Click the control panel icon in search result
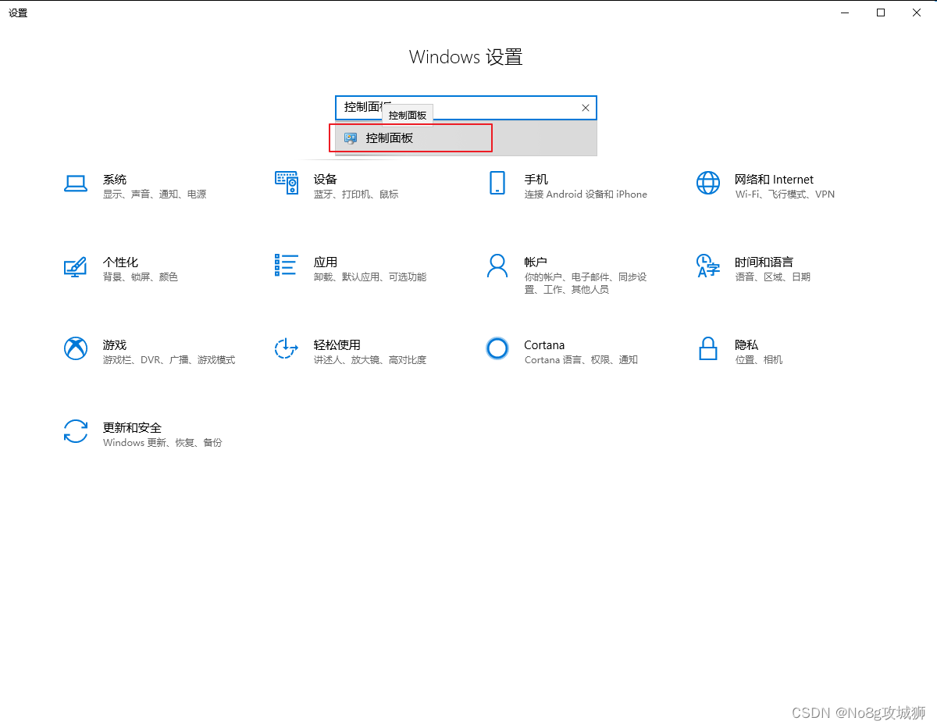937x728 pixels. 351,138
